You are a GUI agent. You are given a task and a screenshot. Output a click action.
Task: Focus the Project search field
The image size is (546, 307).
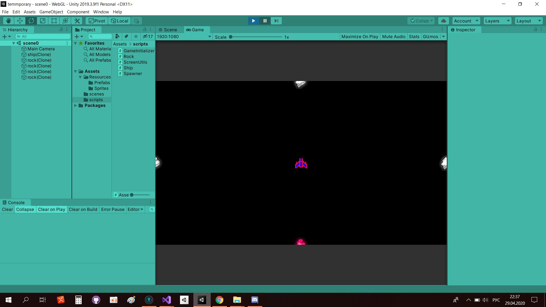click(100, 36)
